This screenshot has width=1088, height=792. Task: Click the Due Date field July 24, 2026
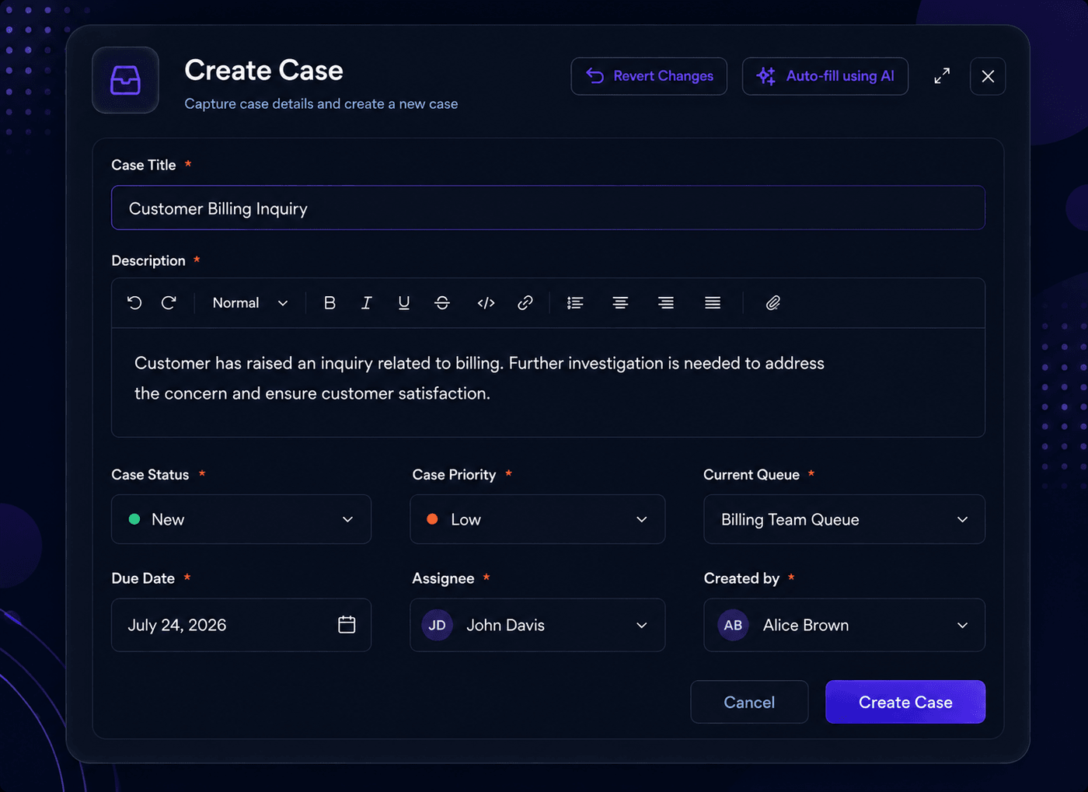(241, 625)
